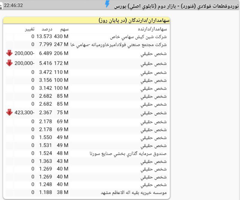Click red down arrow in 2.367 percent row
Screen dimensions: 240x200
pyautogui.click(x=9, y=113)
